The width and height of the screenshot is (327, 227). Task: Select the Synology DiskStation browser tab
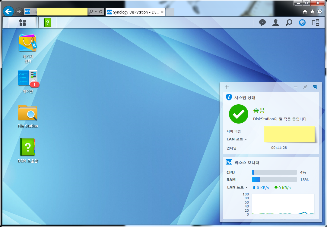(135, 12)
